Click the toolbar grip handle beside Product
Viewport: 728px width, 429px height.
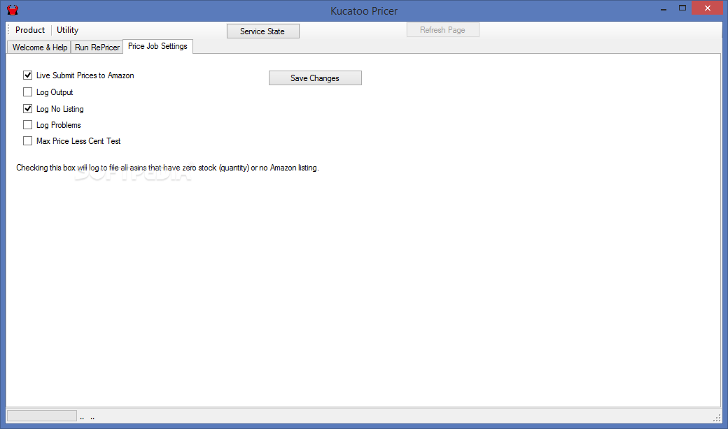[x=8, y=29]
